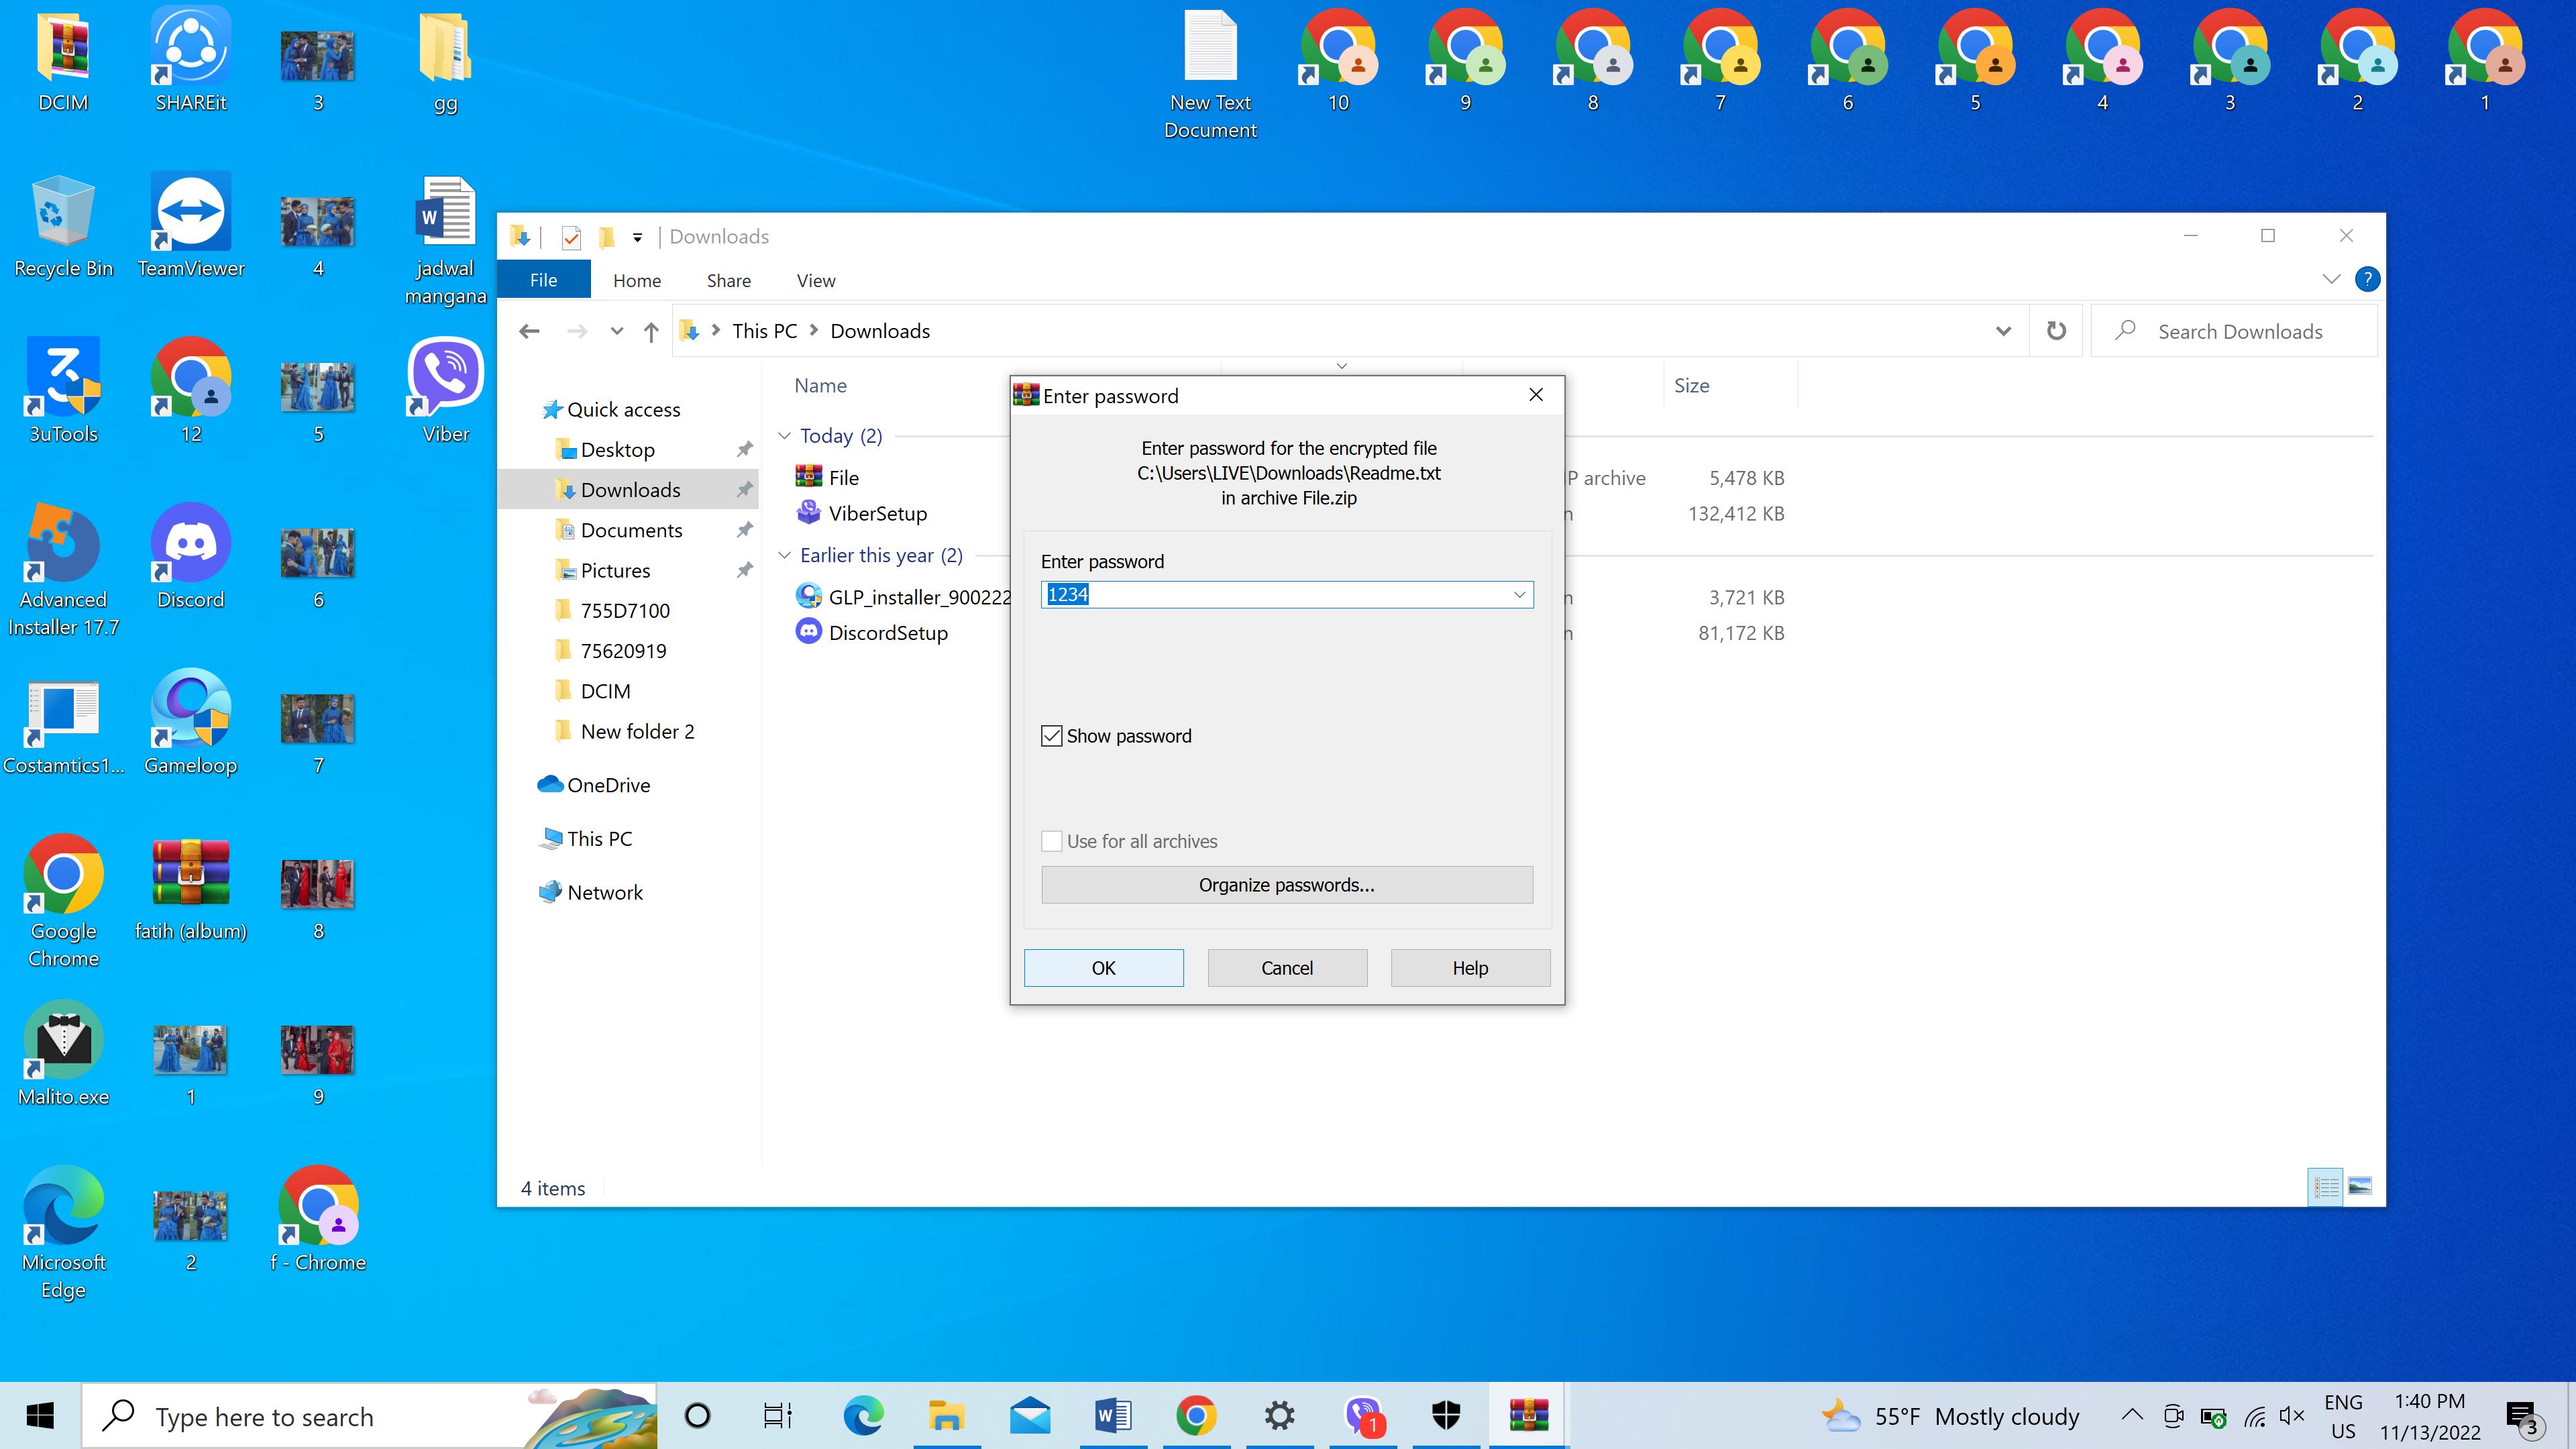Click the Up one level arrow

(x=651, y=332)
